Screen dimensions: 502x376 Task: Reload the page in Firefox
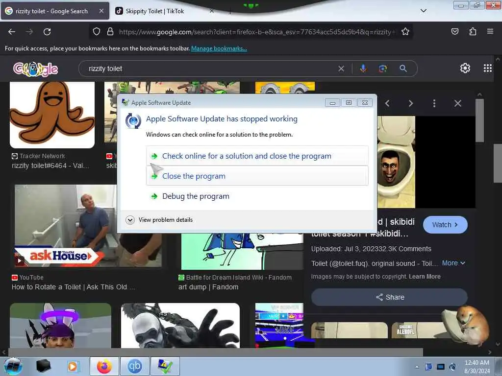47,32
